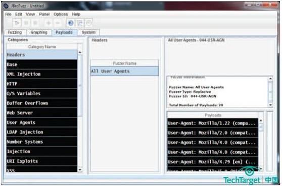Click the minus remove icon
This screenshot has width=282, height=186.
[58, 23]
